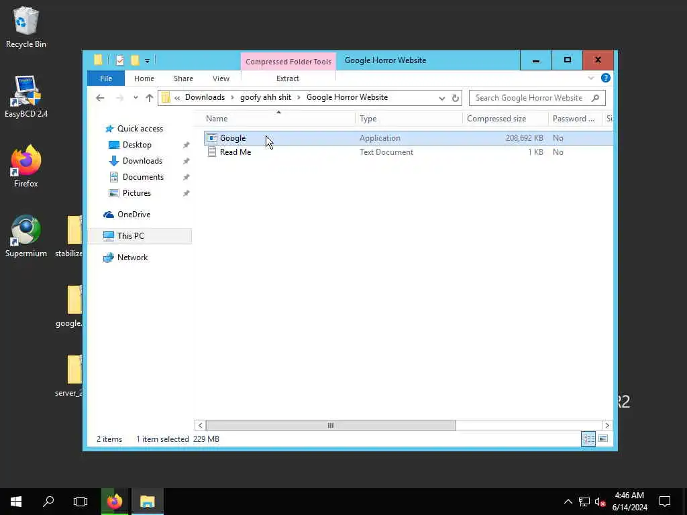Viewport: 687px width, 515px height.
Task: Launch EasyBCD 2.4 from desktop
Action: [26, 97]
